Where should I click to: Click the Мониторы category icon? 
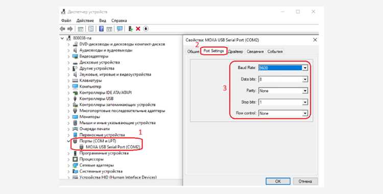coord(75,117)
